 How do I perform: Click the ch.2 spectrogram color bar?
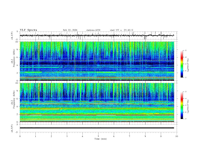[x=182, y=105]
